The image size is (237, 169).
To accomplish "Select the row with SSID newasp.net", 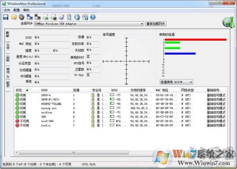I will (121, 108).
